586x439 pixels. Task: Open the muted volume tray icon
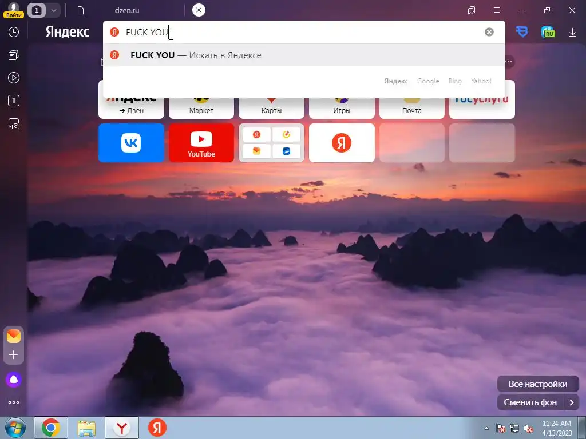(x=528, y=428)
